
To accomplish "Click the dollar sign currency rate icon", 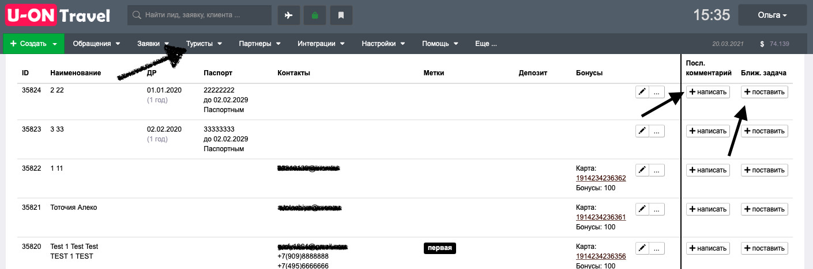I will 762,44.
